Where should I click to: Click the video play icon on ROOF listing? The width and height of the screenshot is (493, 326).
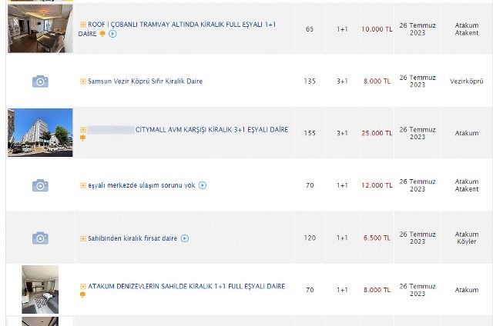pos(113,34)
